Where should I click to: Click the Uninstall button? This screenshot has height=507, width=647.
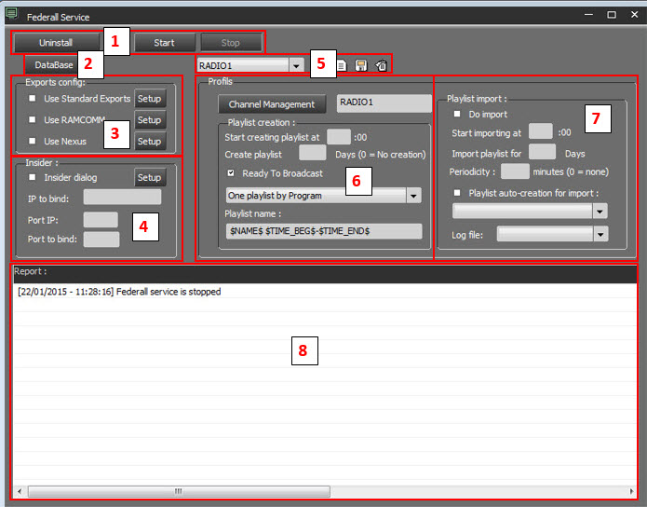(56, 43)
